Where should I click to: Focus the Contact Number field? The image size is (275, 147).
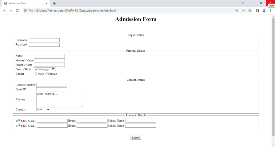[52, 85]
